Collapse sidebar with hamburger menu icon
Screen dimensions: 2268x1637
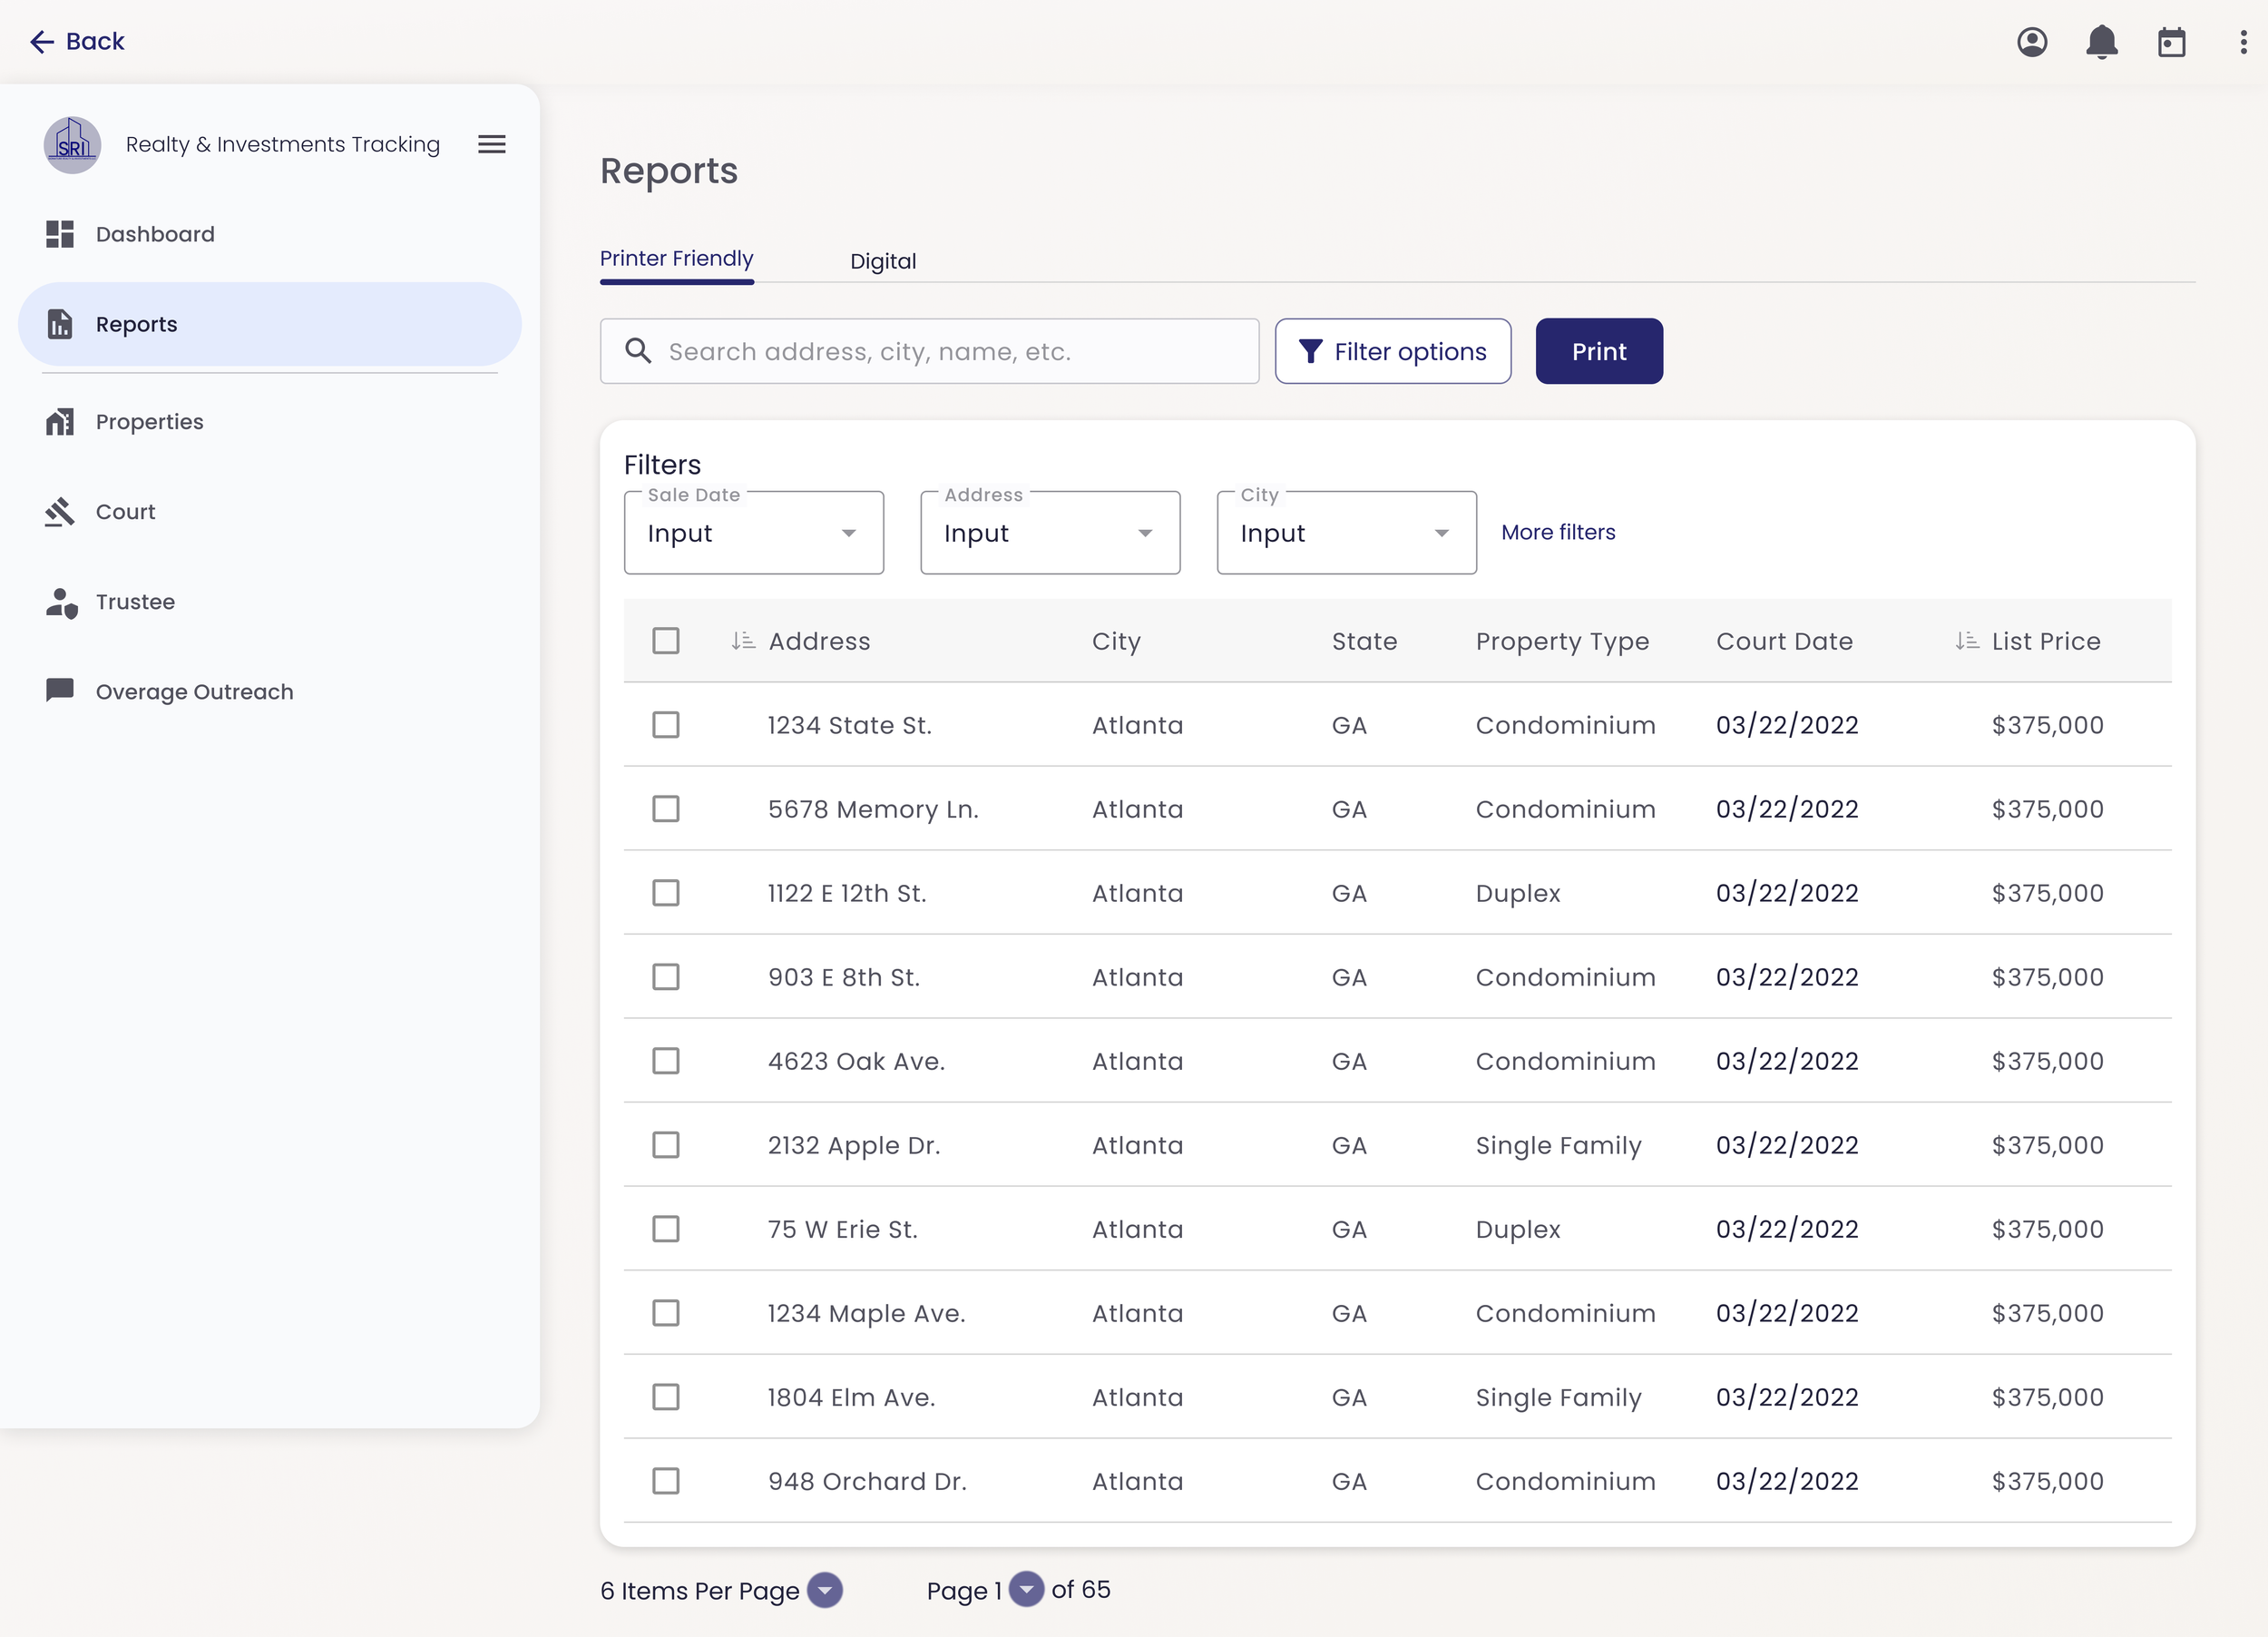coord(491,144)
